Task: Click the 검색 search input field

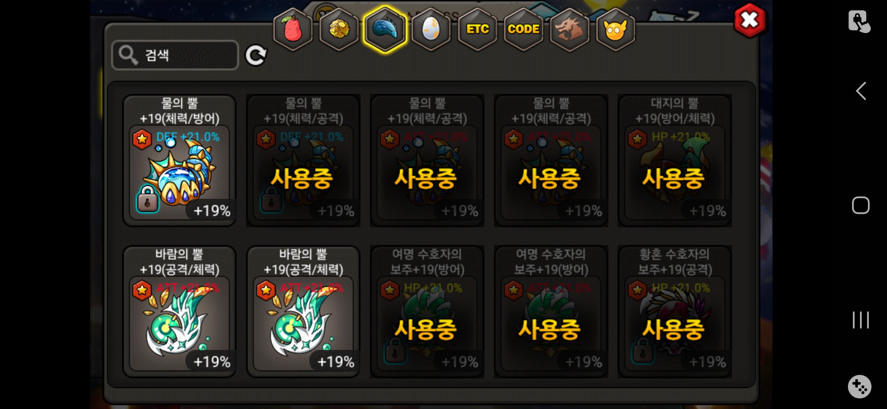Action: tap(175, 55)
